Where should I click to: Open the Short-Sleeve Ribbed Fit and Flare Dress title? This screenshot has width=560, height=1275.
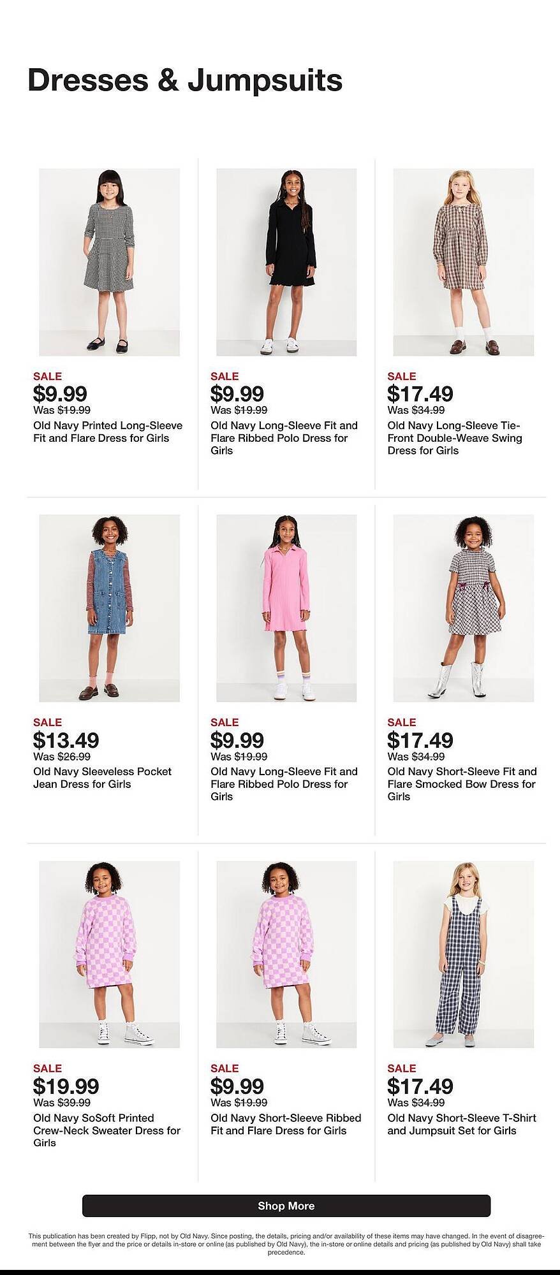point(286,1124)
